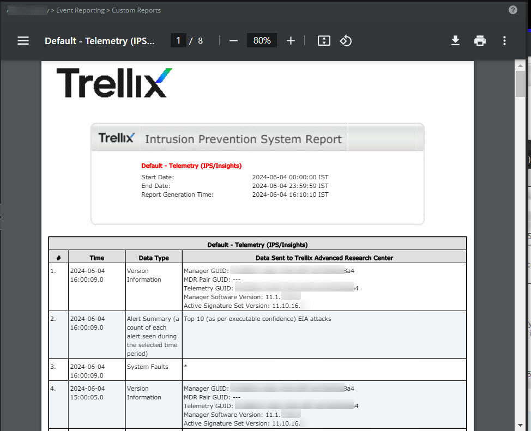The height and width of the screenshot is (431, 531).
Task: Open the three-dot more actions menu
Action: click(505, 41)
